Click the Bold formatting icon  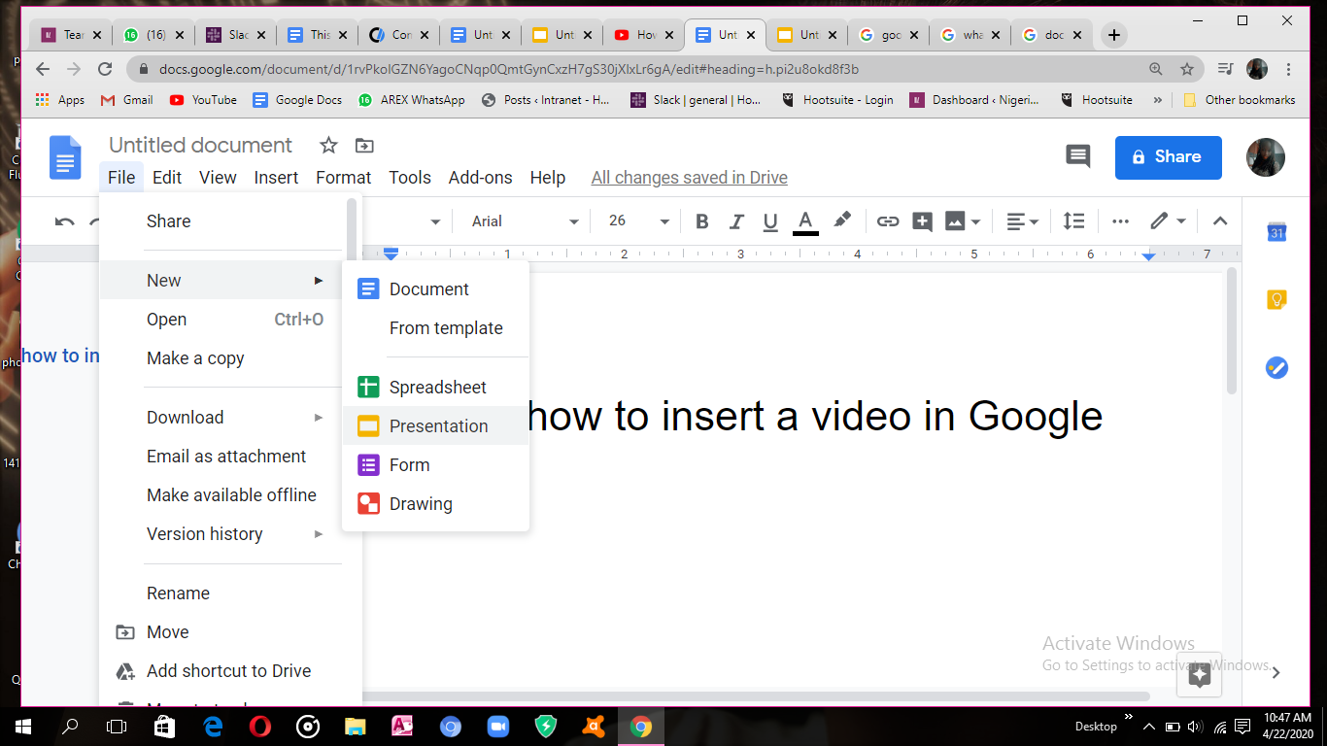pyautogui.click(x=702, y=221)
